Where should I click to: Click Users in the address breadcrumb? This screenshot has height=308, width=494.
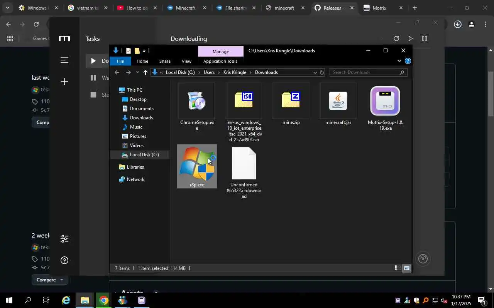point(209,72)
